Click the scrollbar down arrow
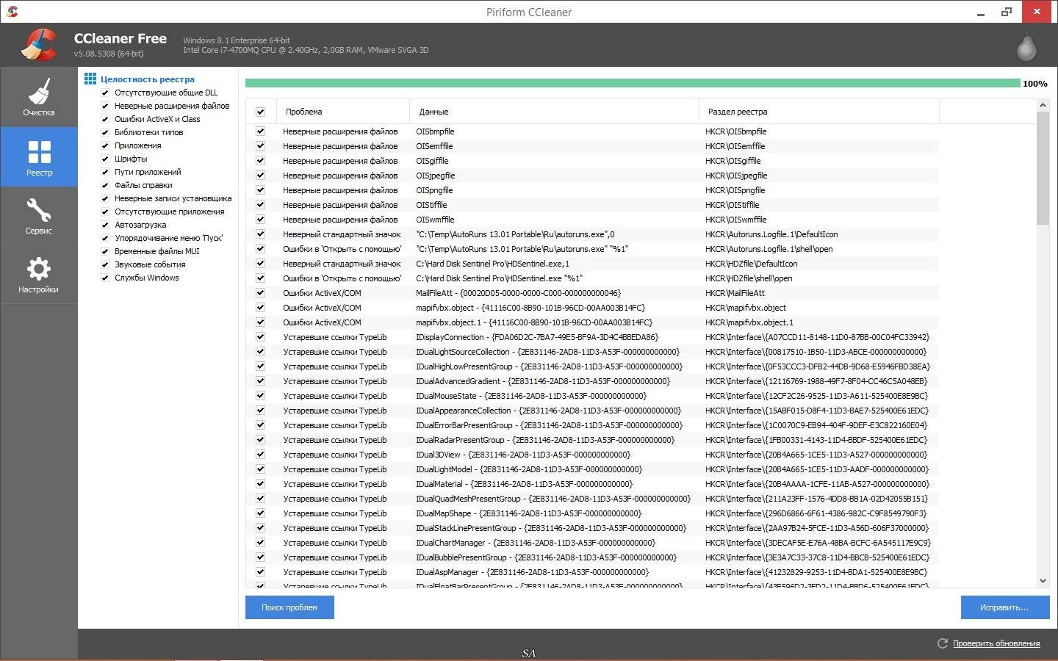This screenshot has width=1058, height=661. tap(1043, 581)
